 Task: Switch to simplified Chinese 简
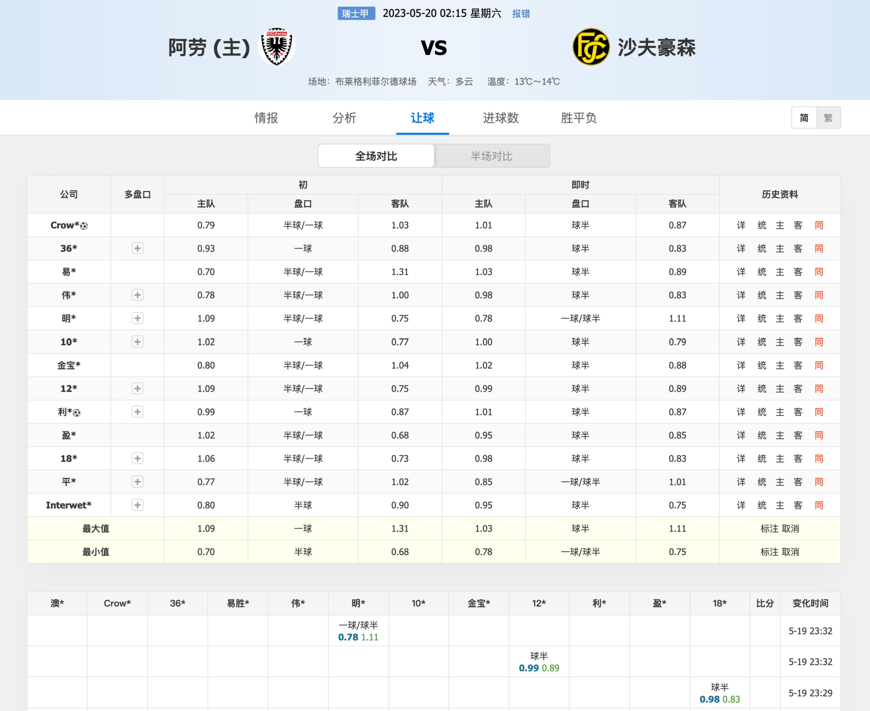tap(804, 118)
